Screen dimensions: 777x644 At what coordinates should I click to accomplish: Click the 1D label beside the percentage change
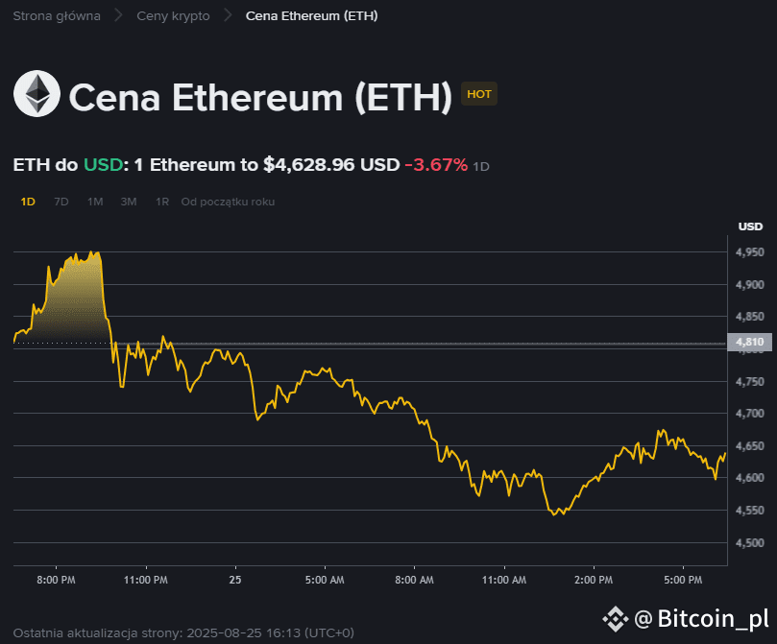point(479,166)
